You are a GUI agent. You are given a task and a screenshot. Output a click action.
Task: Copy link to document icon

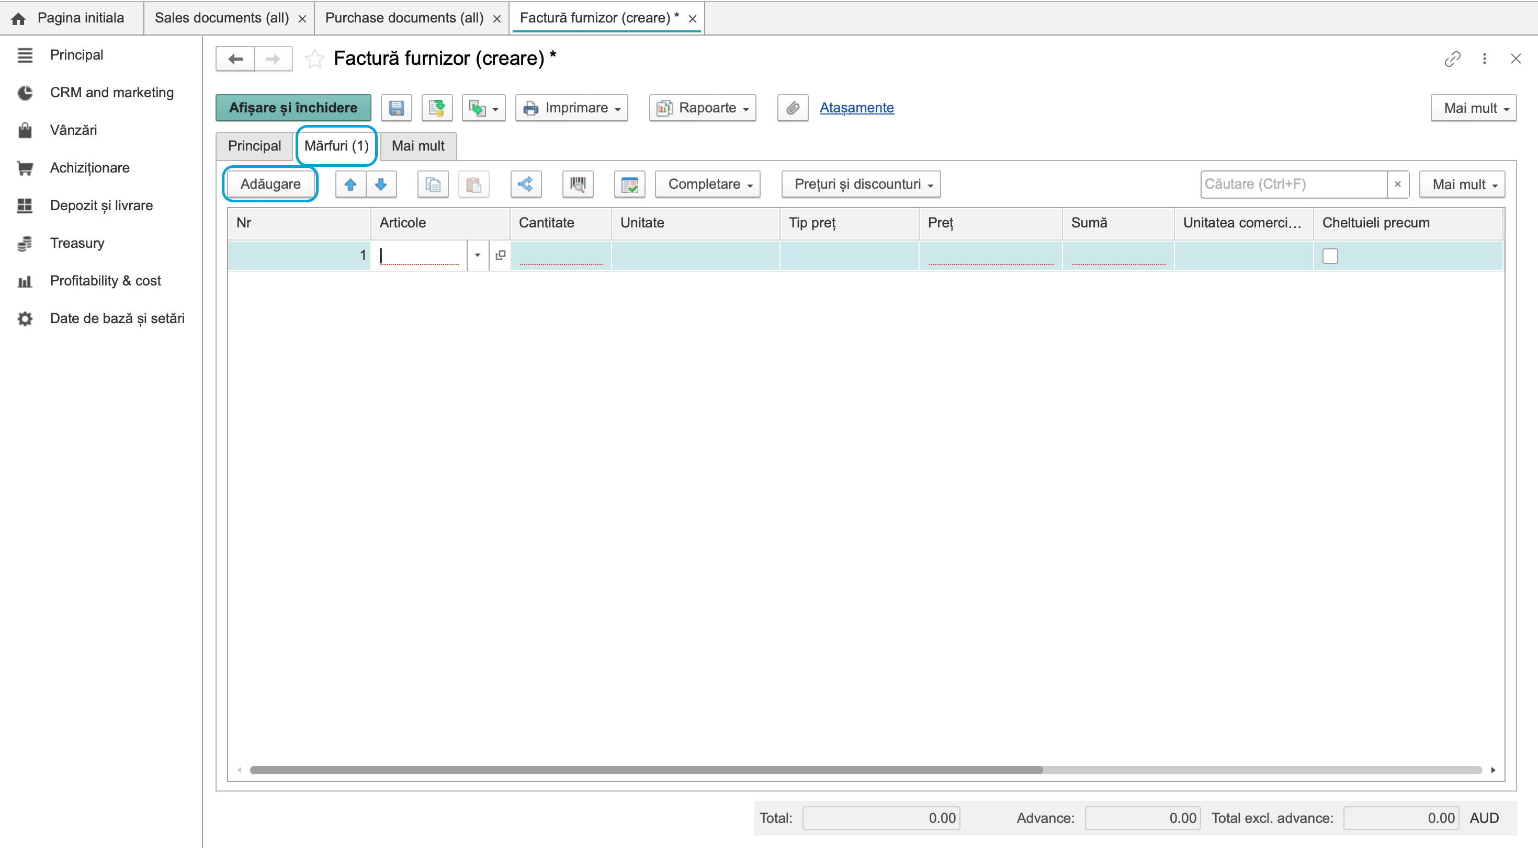[1452, 59]
